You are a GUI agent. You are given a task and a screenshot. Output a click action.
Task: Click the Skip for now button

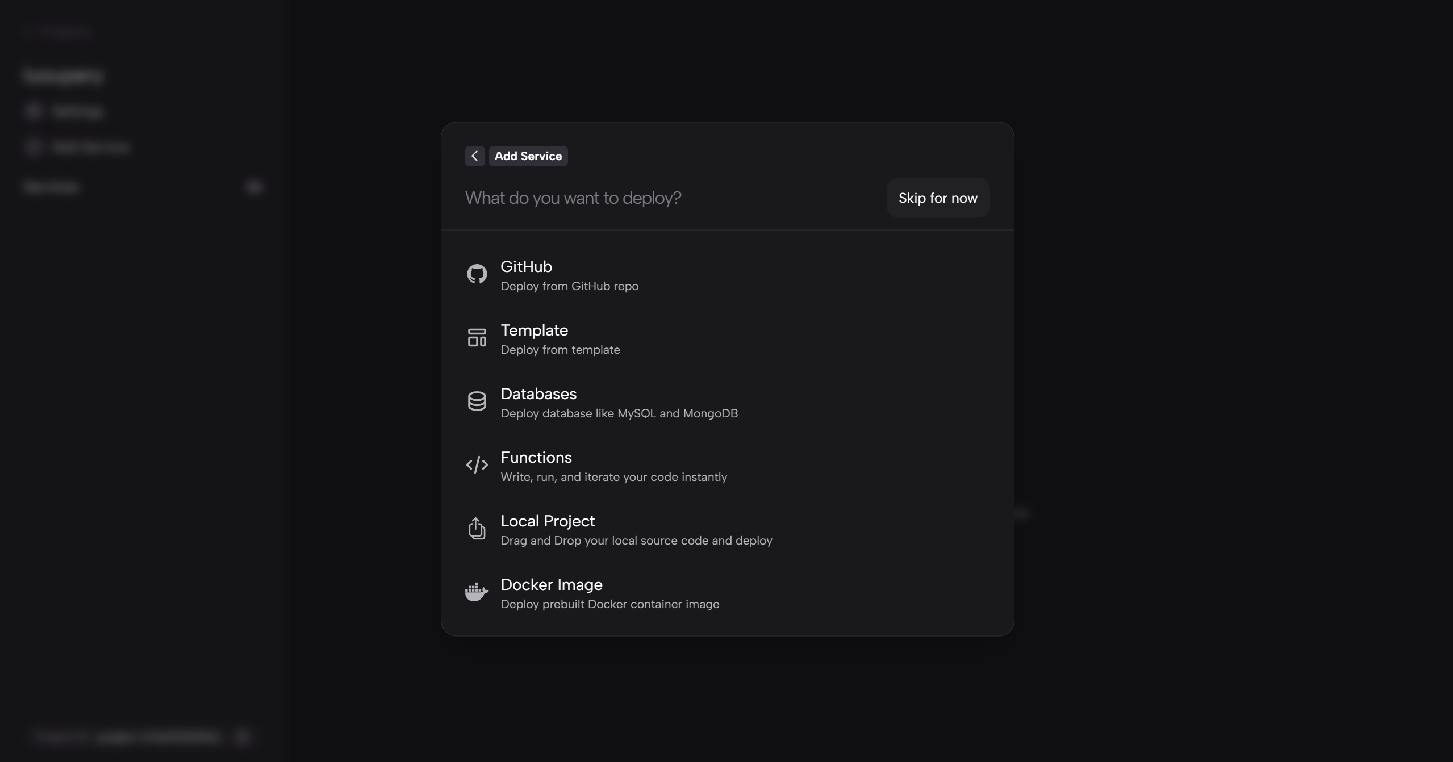click(937, 198)
